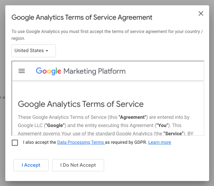Open the United States country dropdown
The image size is (214, 186).
coord(34,51)
